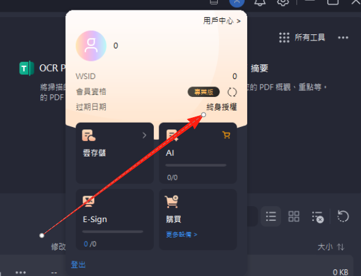Refresh the file list
361x276 pixels.
(x=343, y=217)
